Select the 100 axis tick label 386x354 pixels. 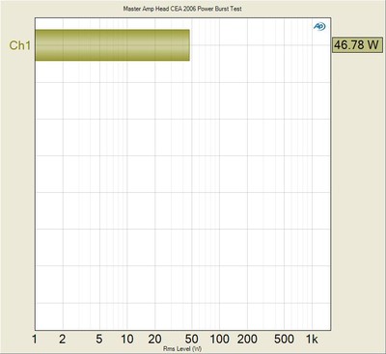220,339
